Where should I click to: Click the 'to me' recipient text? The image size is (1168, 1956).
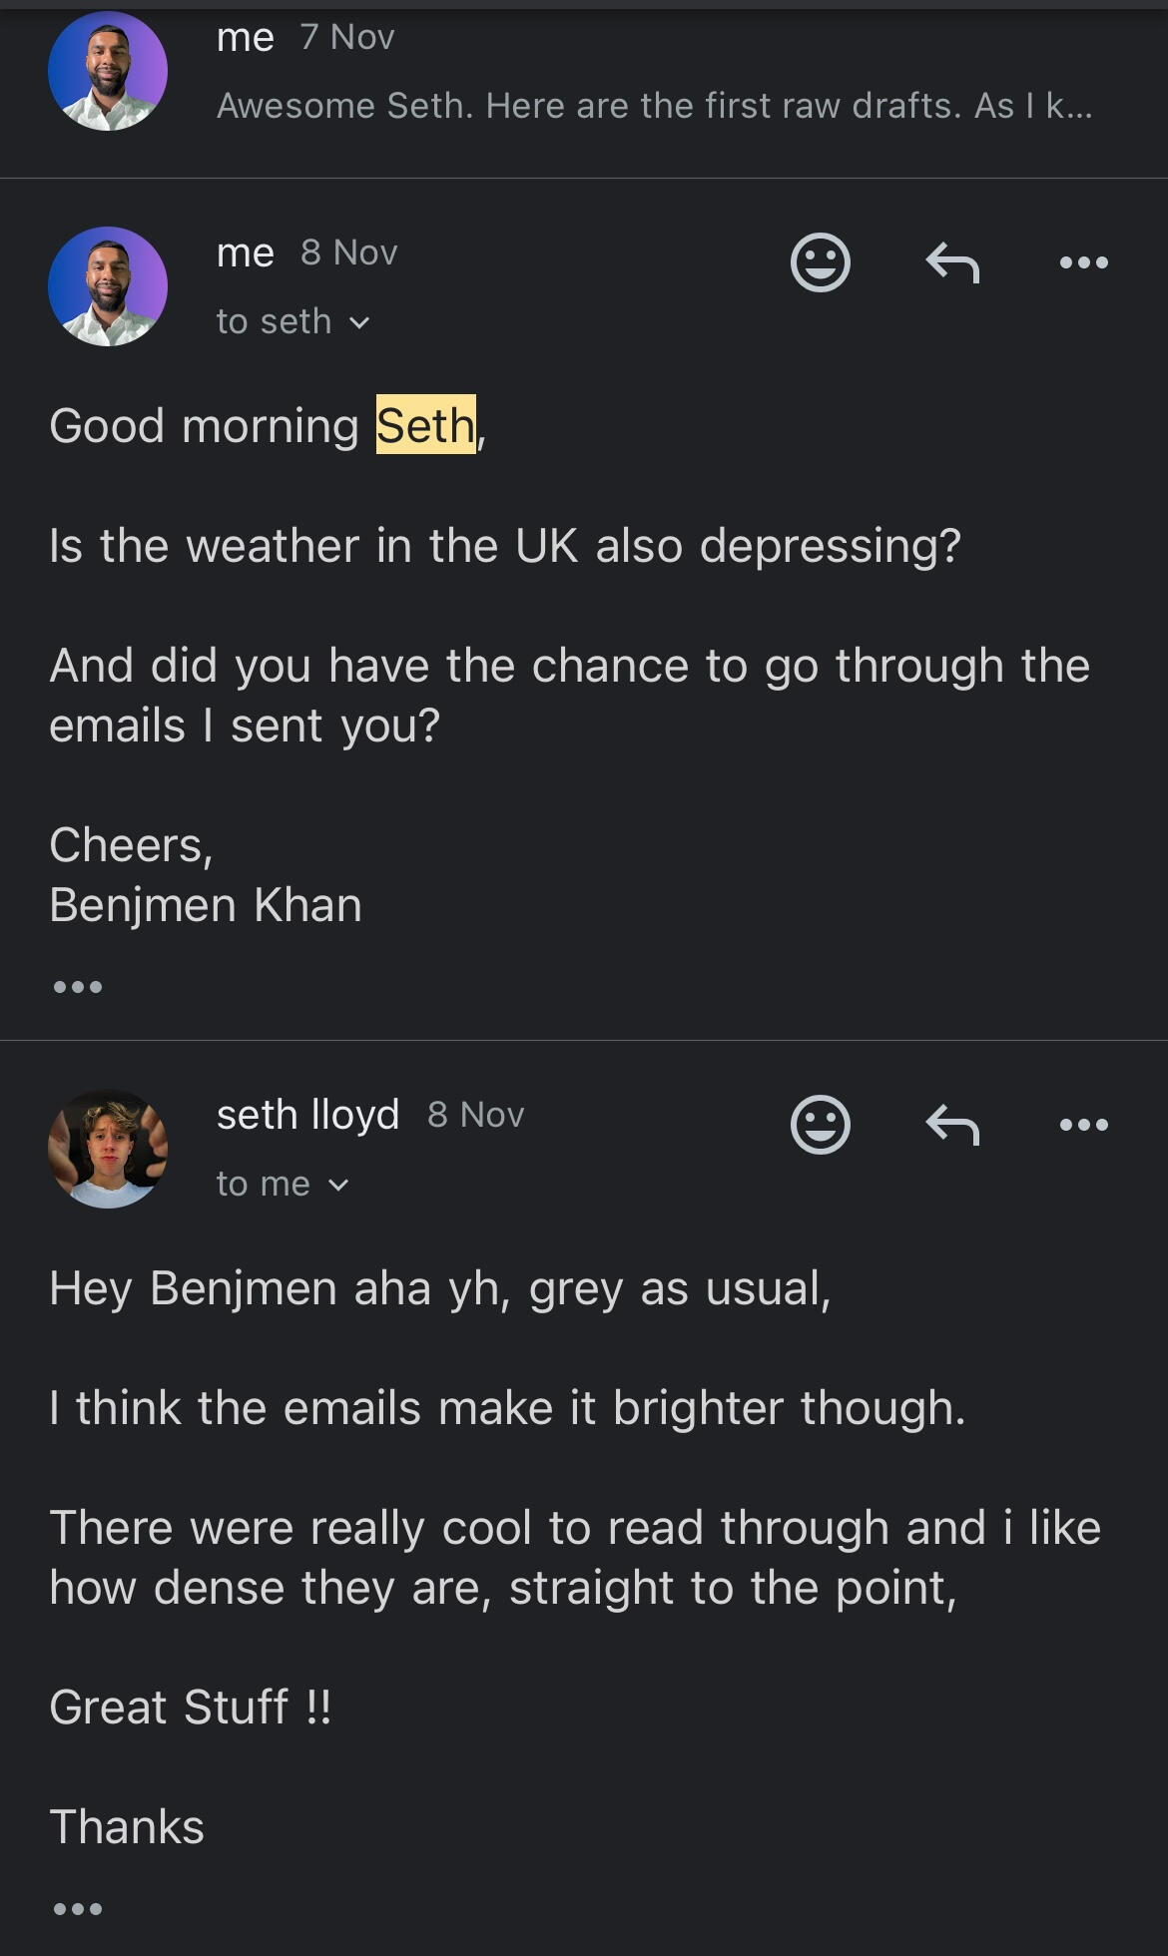pos(264,1184)
